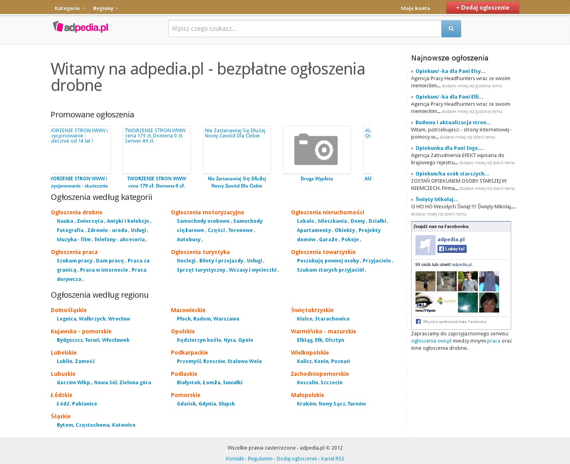Open the camera placeholder Druga Wypłata ad
Image resolution: width=570 pixels, height=464 pixels.
pyautogui.click(x=317, y=150)
